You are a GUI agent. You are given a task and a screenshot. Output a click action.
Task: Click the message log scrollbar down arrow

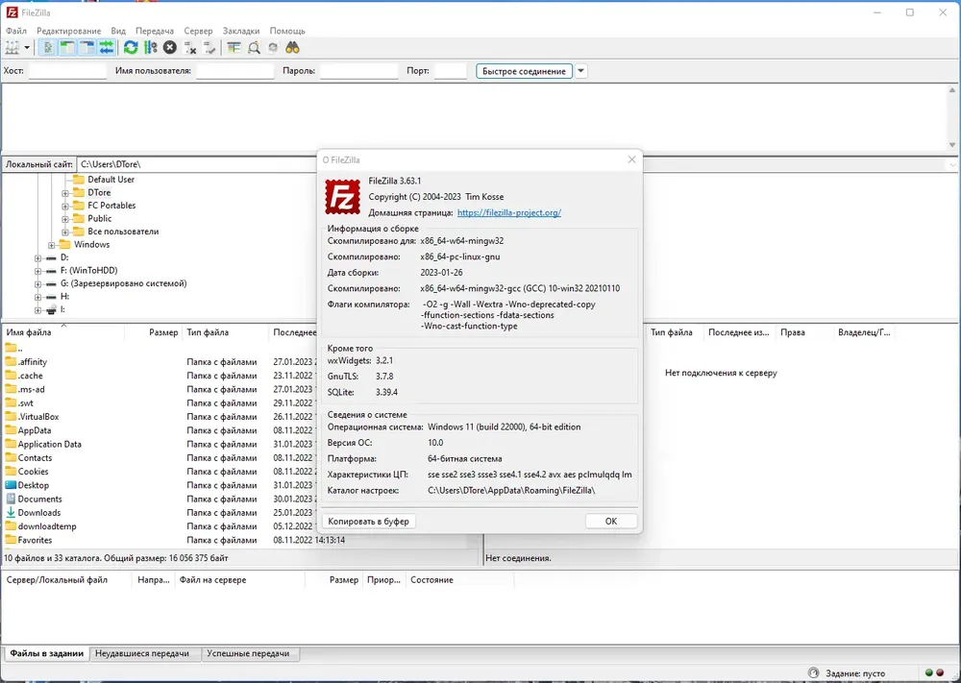[952, 145]
